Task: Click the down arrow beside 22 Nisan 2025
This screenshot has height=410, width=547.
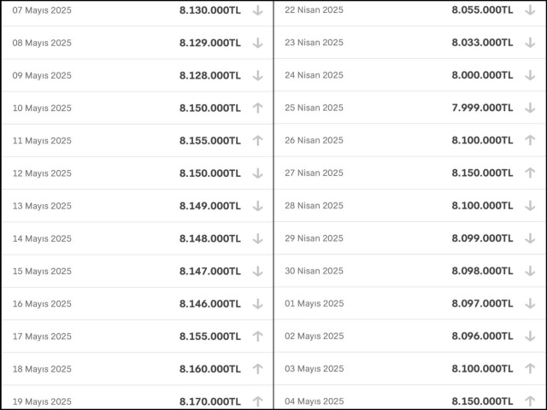Action: 530,10
